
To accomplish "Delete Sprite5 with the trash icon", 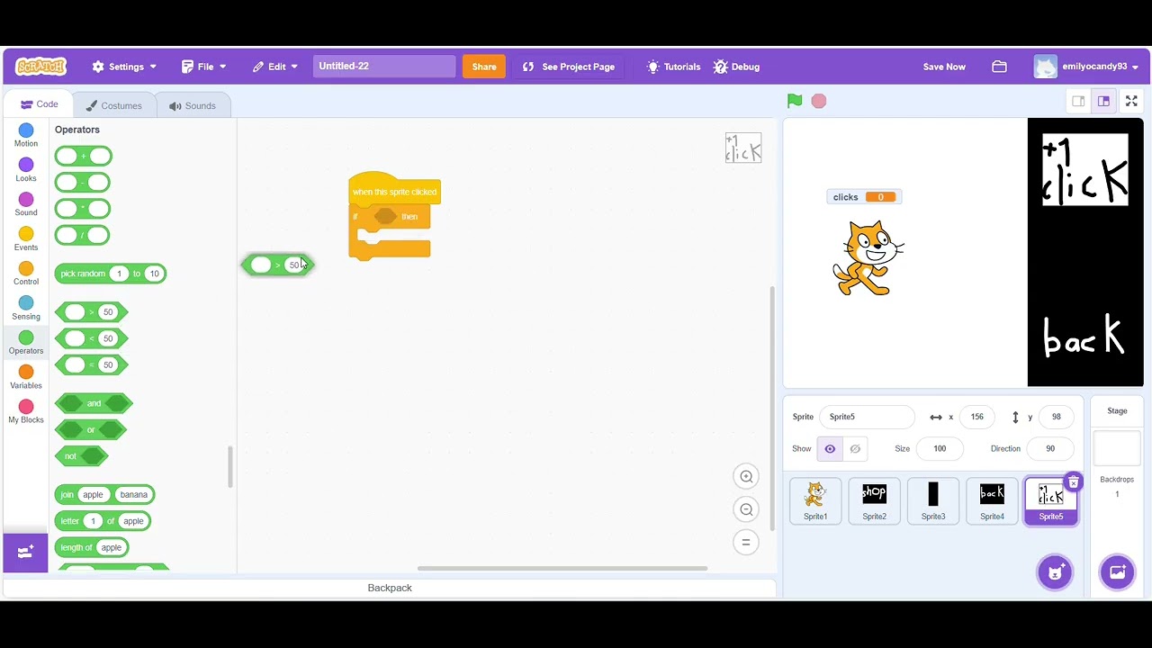I will click(x=1074, y=482).
